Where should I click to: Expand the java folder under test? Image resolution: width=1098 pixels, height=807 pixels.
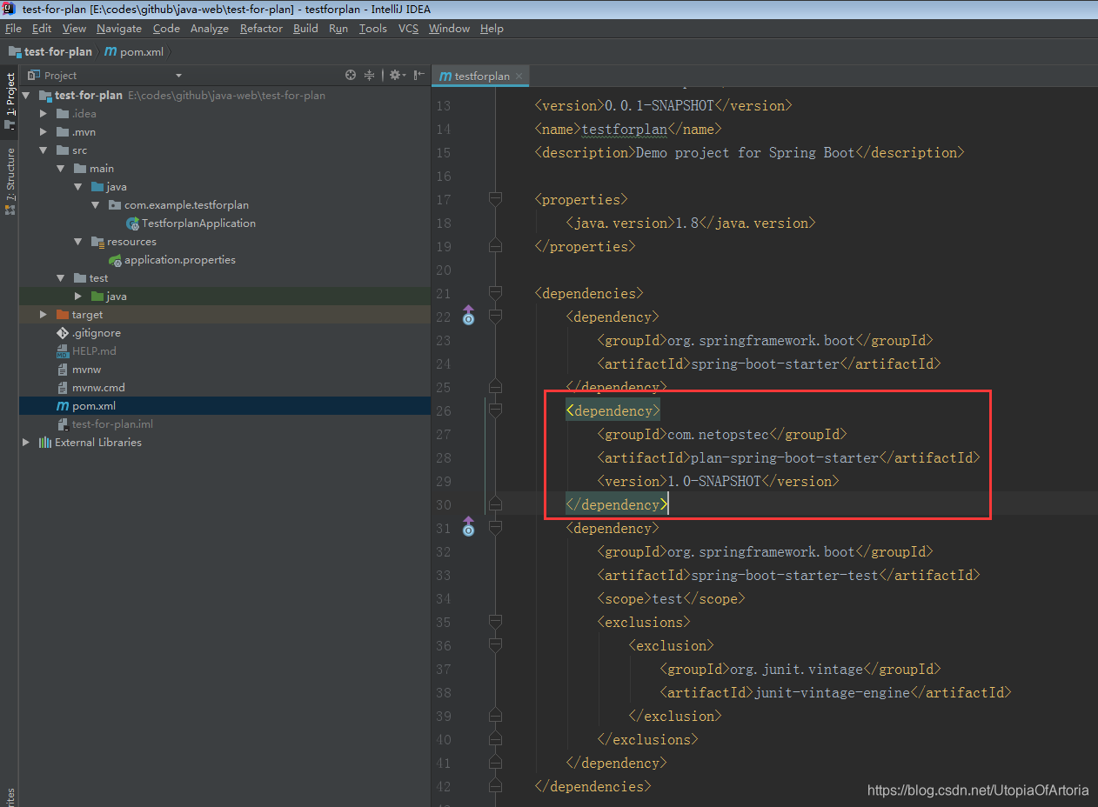(x=79, y=297)
